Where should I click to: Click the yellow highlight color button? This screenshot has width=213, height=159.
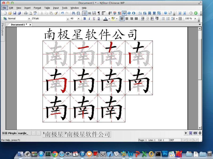tap(113, 19)
